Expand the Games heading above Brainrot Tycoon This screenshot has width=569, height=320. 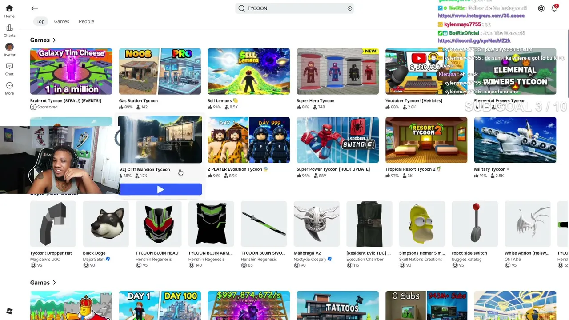pos(43,40)
